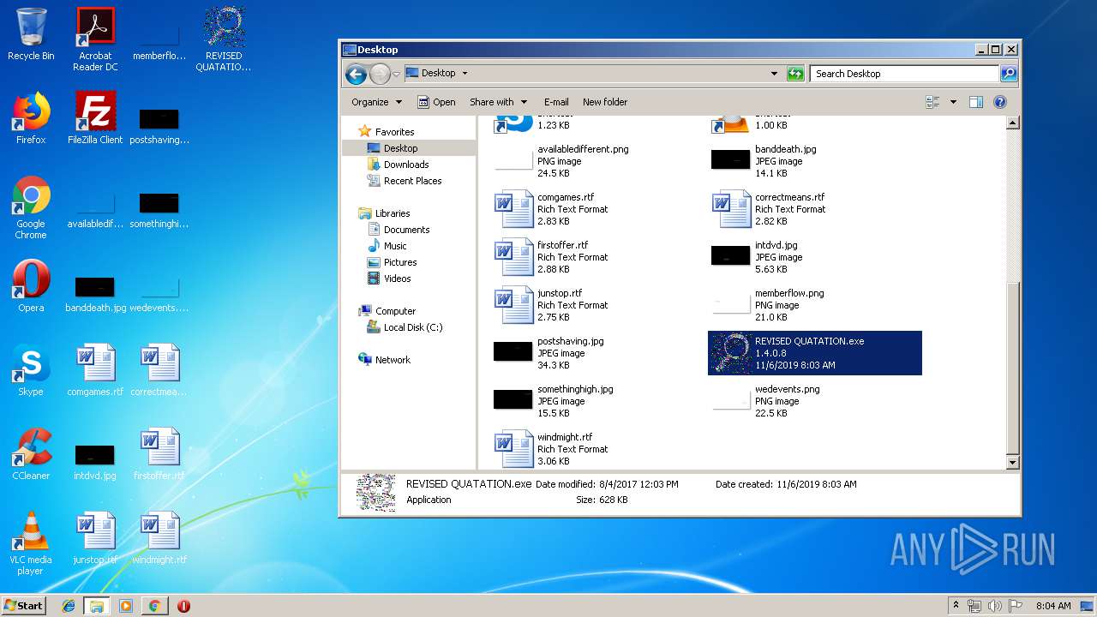
Task: Open Windows Media Player taskbar icon
Action: coord(126,606)
